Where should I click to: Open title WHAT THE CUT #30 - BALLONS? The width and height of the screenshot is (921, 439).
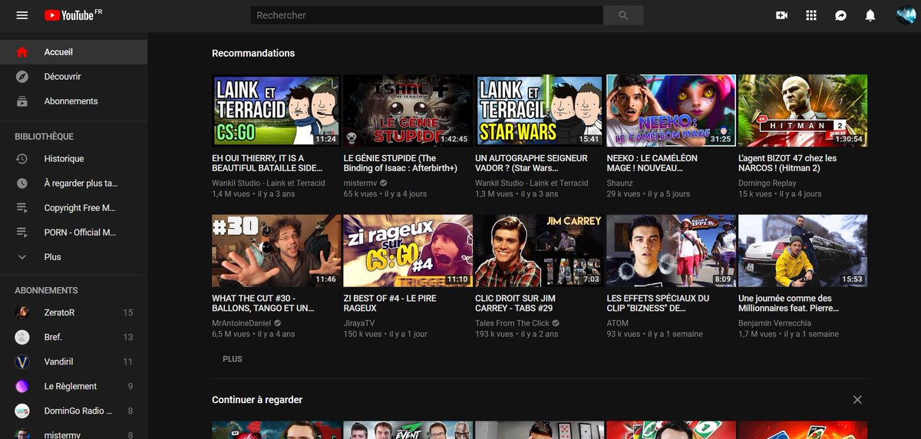(x=263, y=303)
